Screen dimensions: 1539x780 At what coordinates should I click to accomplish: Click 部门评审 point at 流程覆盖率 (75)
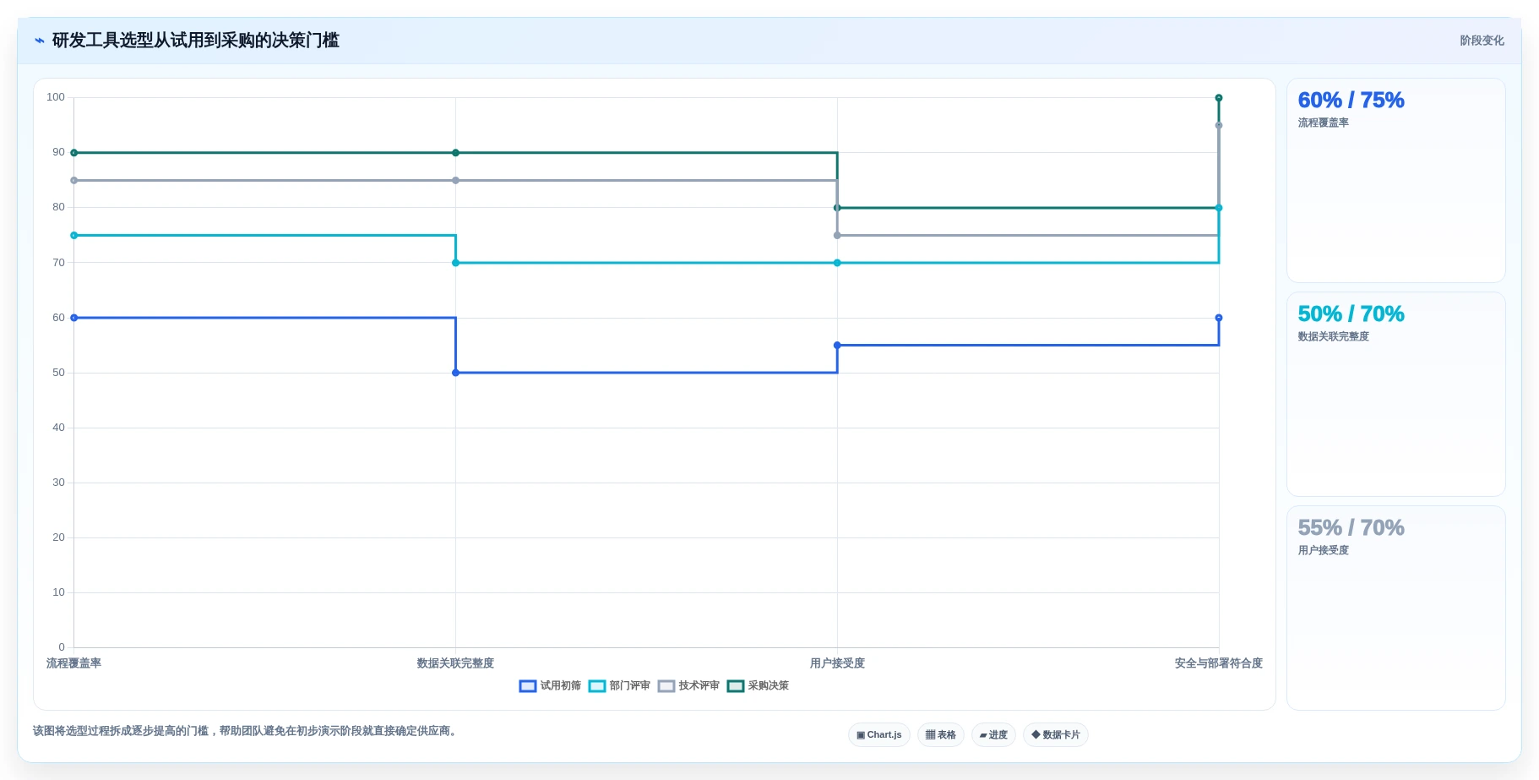click(74, 236)
